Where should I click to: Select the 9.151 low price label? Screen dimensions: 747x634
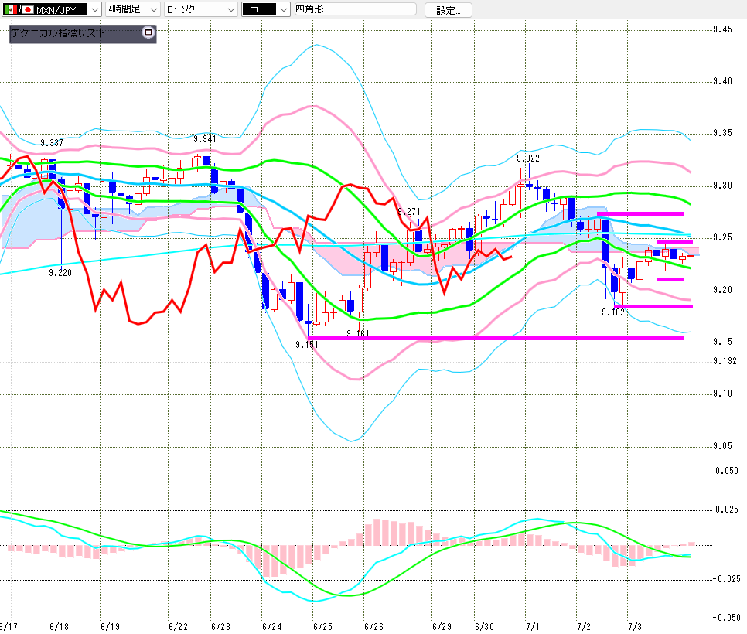pyautogui.click(x=307, y=344)
